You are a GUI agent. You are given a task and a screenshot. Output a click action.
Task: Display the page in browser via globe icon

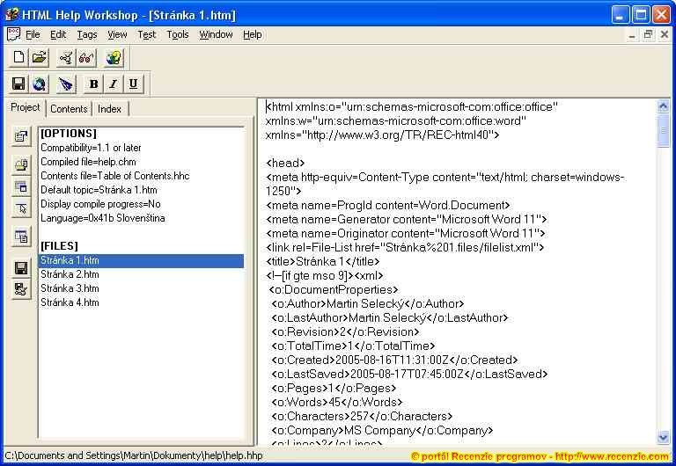[x=40, y=84]
